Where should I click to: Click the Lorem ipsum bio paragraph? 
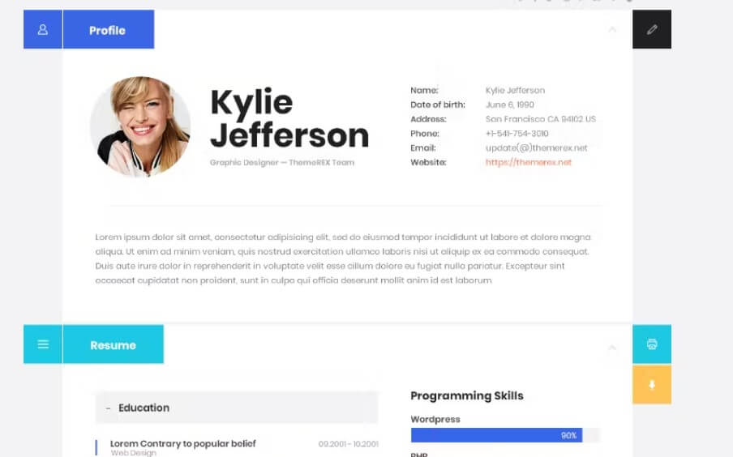(343, 258)
